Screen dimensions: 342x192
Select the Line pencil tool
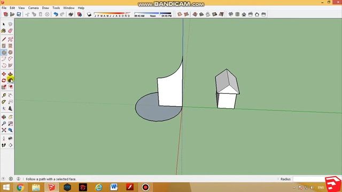4,39
